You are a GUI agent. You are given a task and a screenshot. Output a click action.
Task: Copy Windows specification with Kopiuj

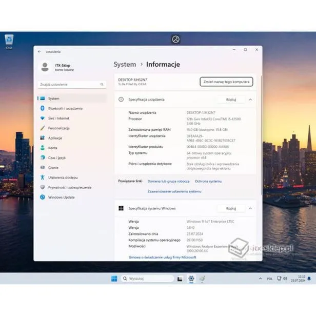[231, 208]
